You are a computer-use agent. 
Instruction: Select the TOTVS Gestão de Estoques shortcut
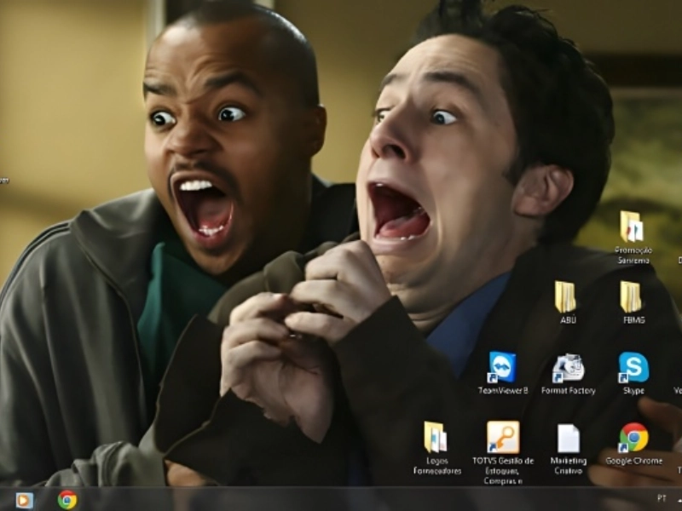tap(503, 437)
